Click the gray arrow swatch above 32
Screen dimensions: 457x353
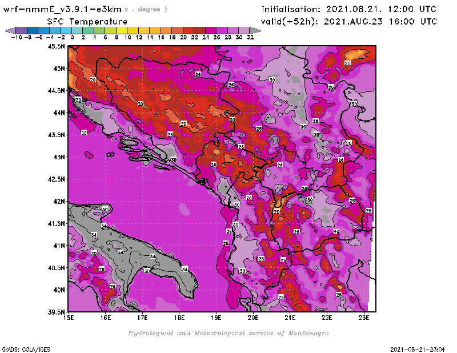coord(255,30)
